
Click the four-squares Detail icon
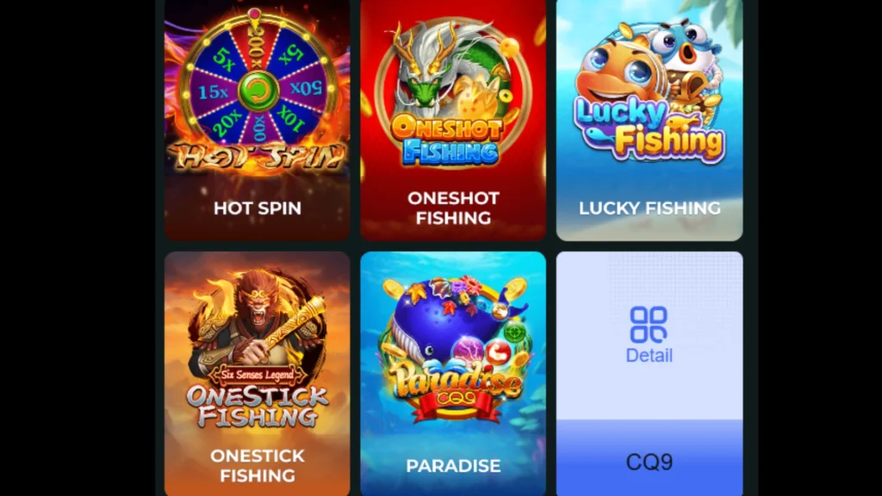649,325
